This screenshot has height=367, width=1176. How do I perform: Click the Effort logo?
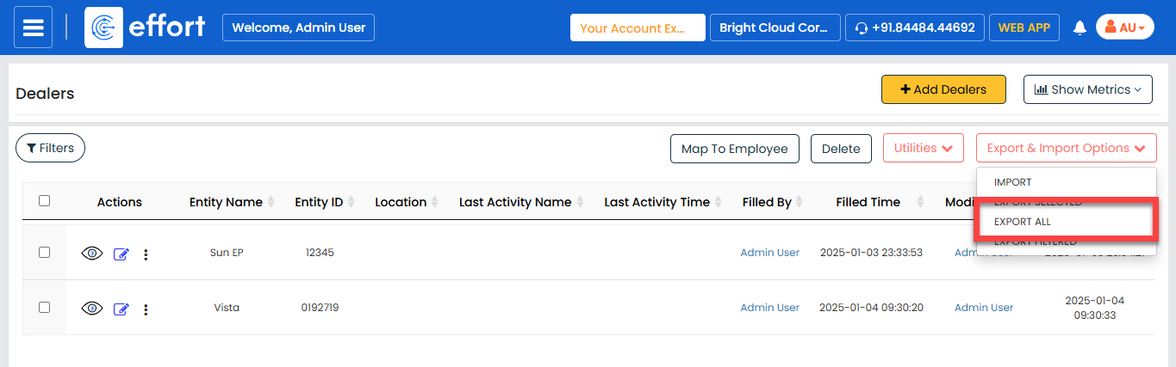pyautogui.click(x=146, y=28)
